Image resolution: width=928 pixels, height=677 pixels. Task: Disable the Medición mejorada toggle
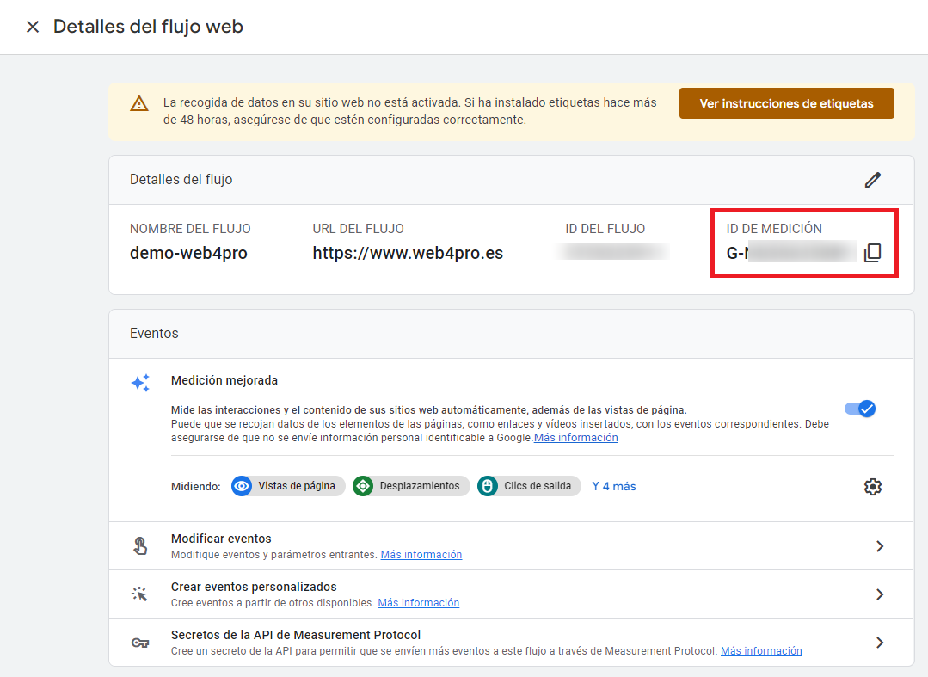[859, 409]
